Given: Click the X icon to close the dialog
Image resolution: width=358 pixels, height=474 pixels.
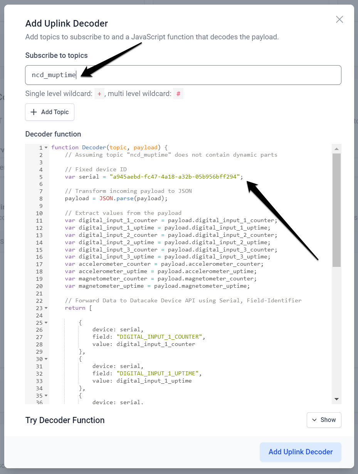Looking at the screenshot, I should point(339,19).
